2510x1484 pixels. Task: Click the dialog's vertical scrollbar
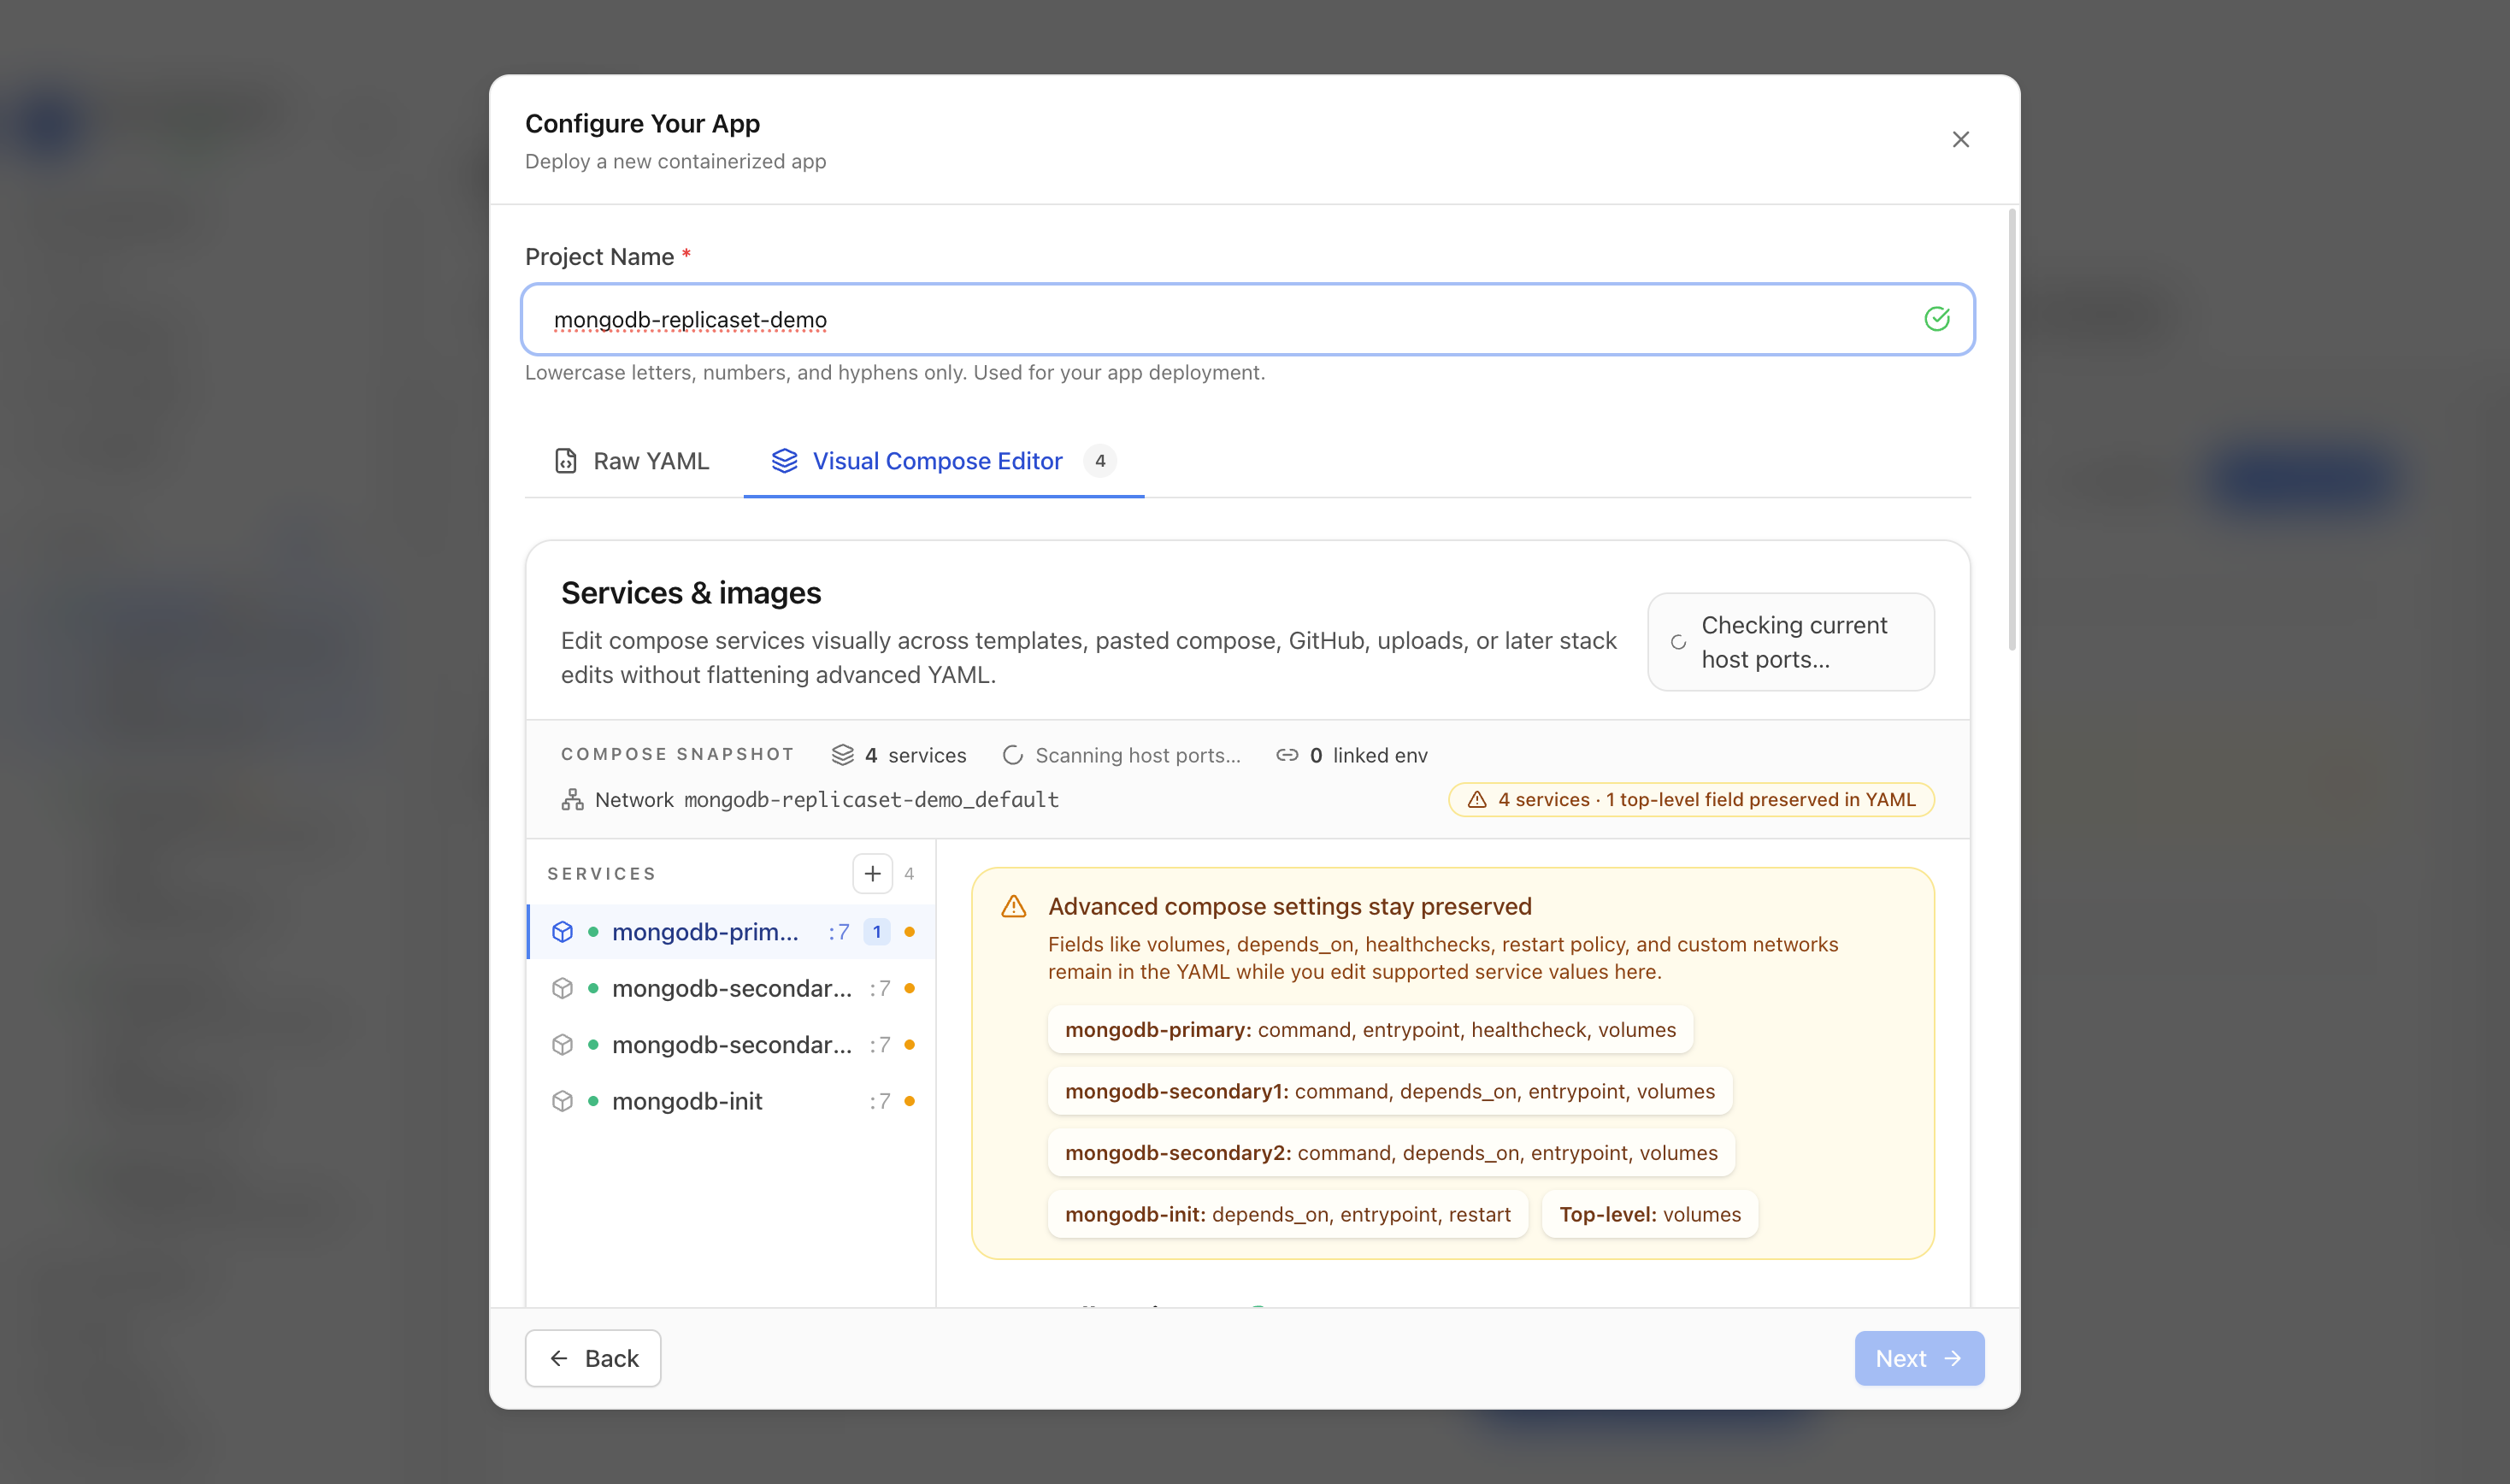tap(2012, 430)
